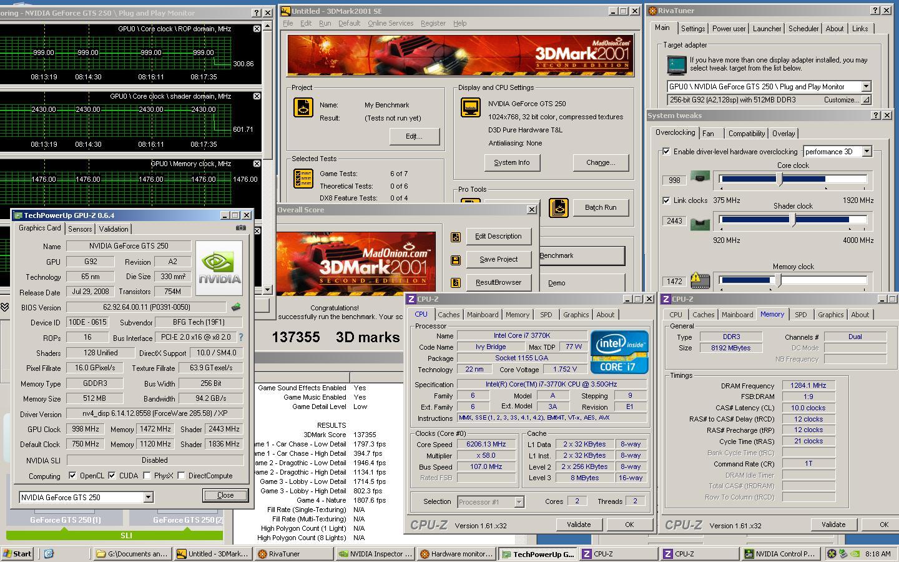Image resolution: width=899 pixels, height=562 pixels.
Task: Open the Run menu in 3DMark2001
Action: pos(325,23)
